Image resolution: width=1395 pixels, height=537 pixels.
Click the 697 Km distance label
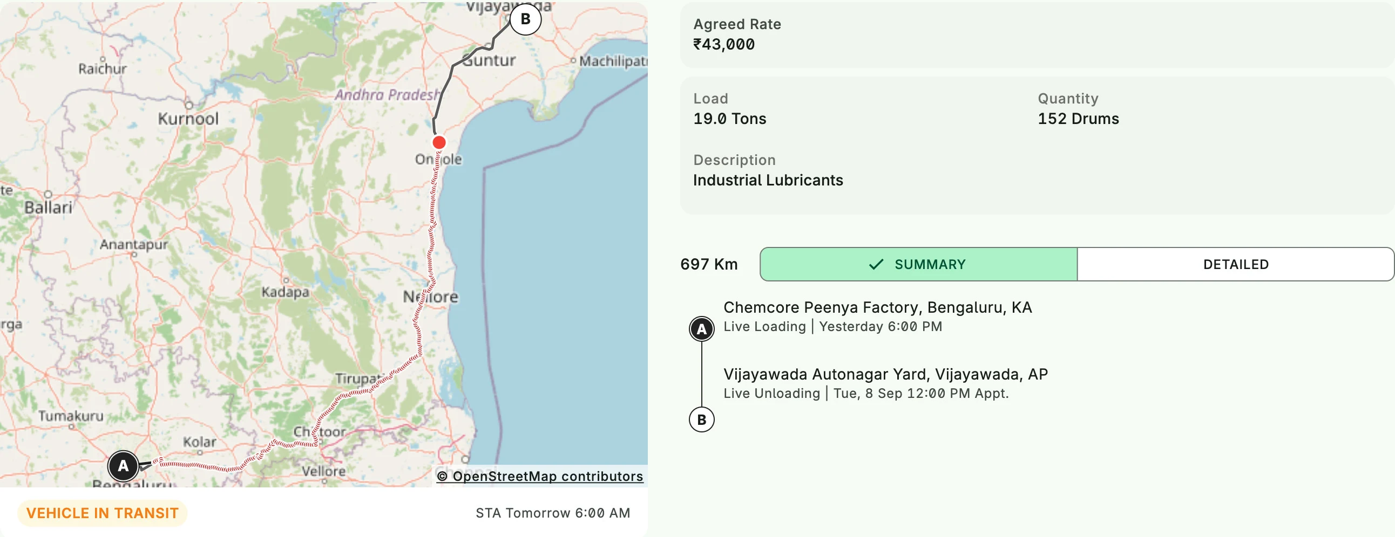click(708, 264)
